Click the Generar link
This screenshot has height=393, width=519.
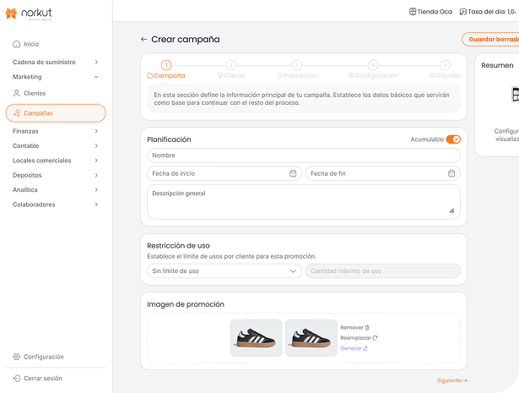(x=354, y=348)
